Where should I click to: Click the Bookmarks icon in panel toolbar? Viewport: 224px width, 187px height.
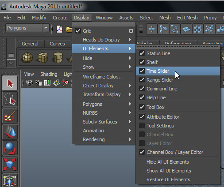coord(47,83)
